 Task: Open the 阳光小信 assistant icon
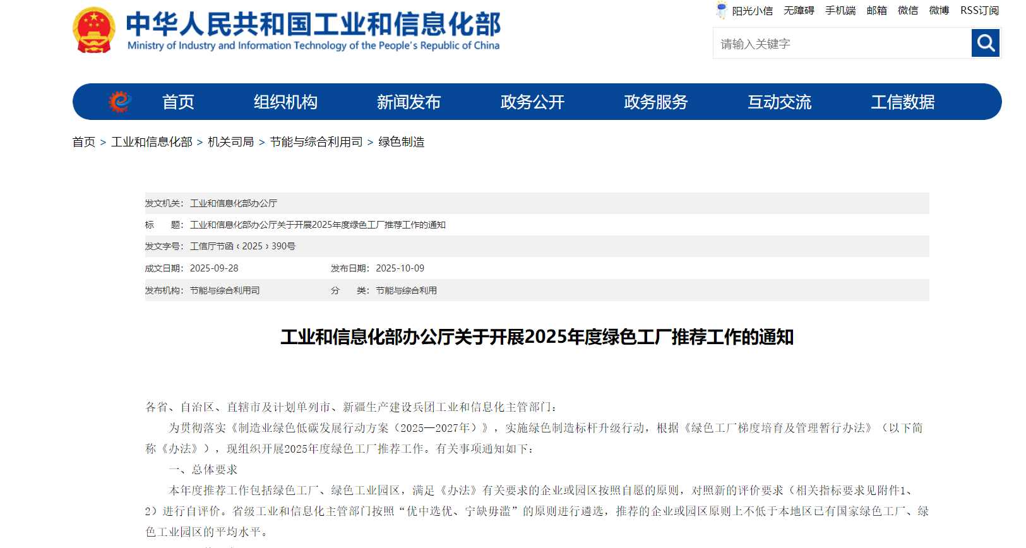(x=722, y=10)
